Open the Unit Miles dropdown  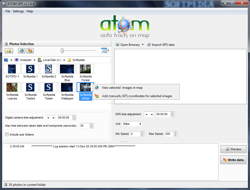[x=132, y=124]
